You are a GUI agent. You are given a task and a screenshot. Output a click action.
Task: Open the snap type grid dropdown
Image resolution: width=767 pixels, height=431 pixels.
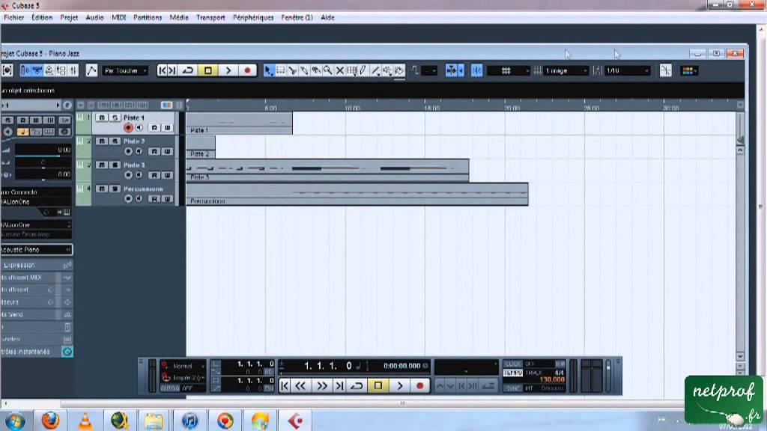pyautogui.click(x=509, y=71)
